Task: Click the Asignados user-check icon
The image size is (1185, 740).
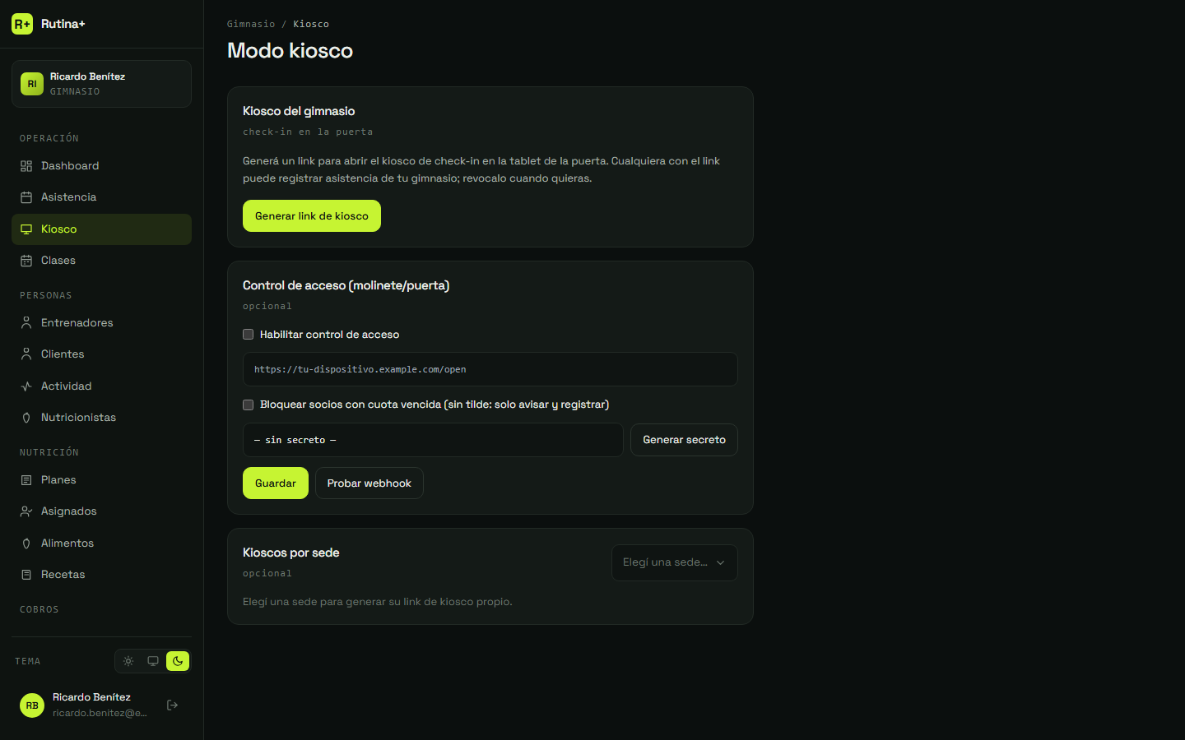Action: tap(26, 511)
